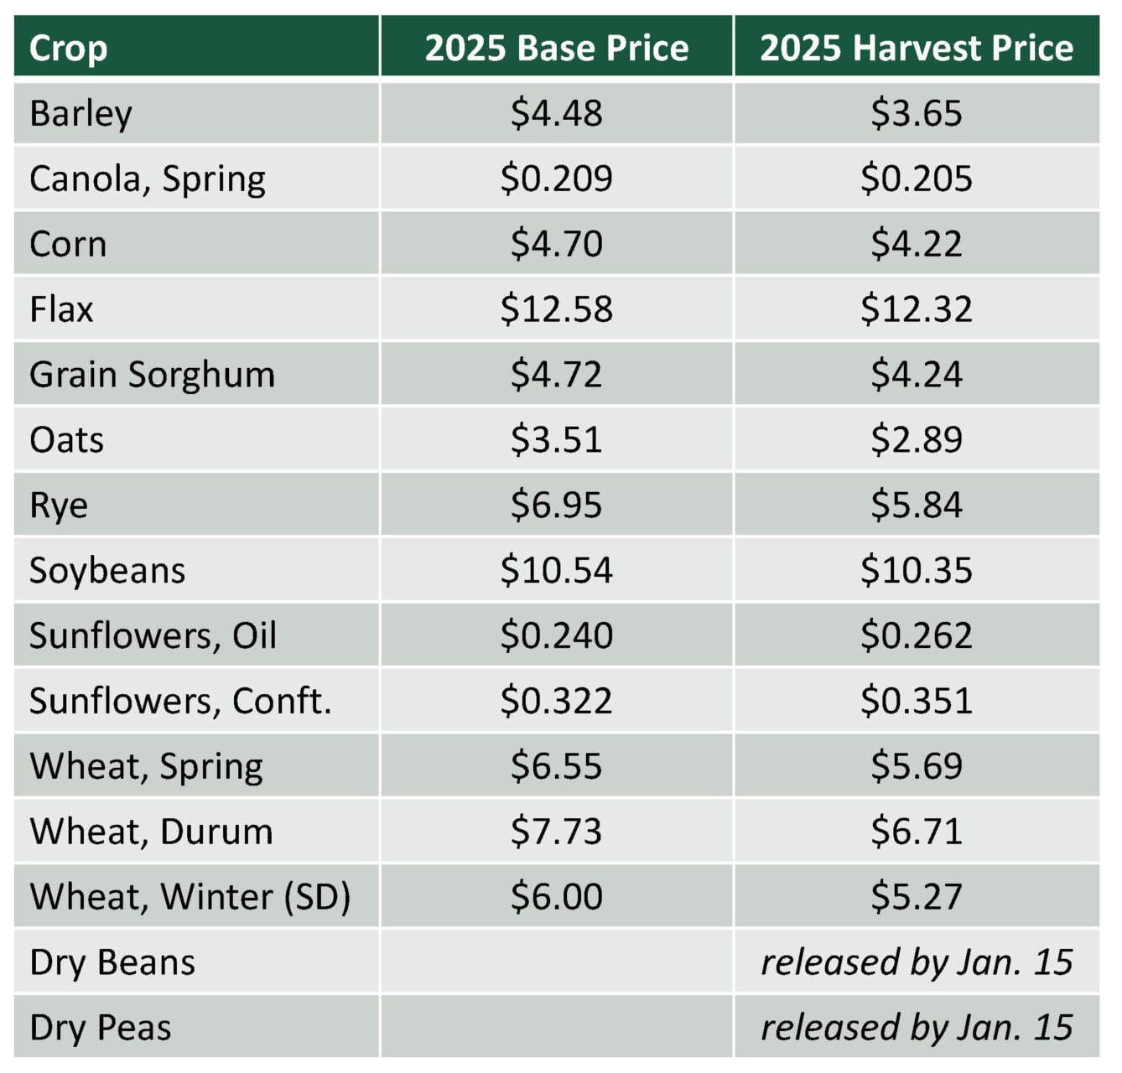This screenshot has width=1122, height=1073.
Task: Click the empty Dry Peas base price cell
Action: click(556, 1028)
